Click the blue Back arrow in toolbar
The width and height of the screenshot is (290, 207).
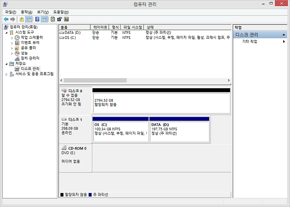coord(6,19)
